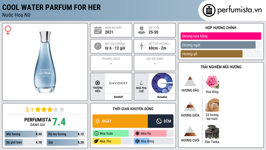Viewport: 266px width, 150px height.
Task: Click the last grey empty rating star
Action: coord(62,109)
